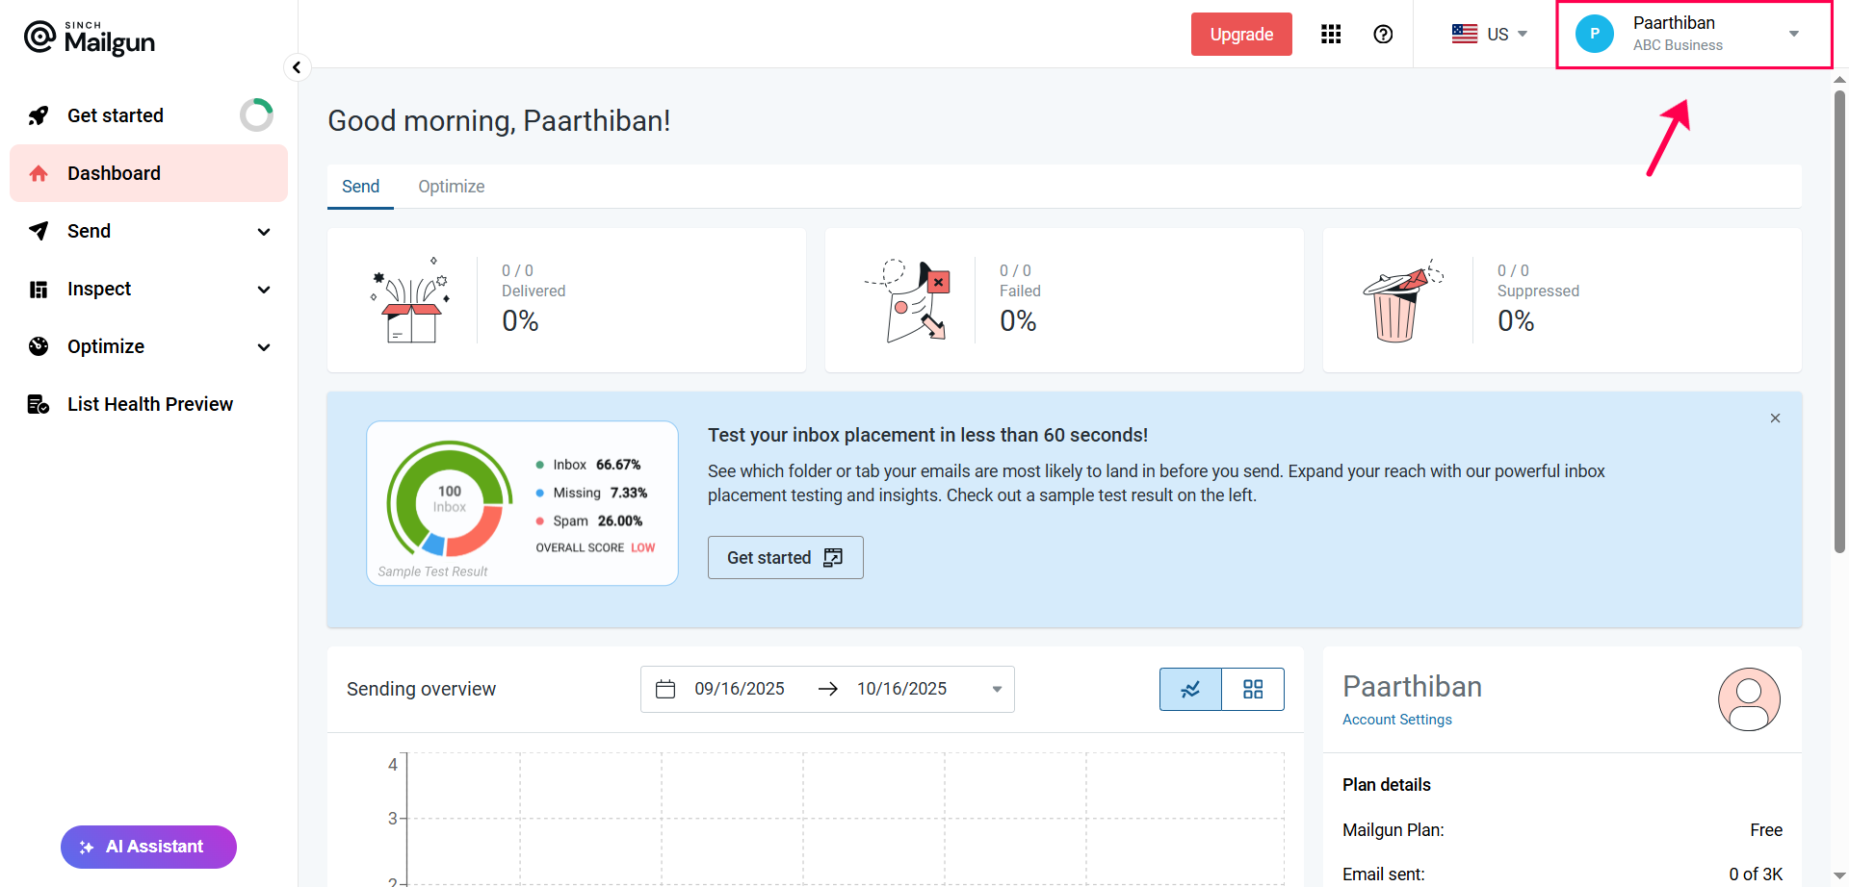This screenshot has height=887, width=1849.
Task: Open the Account Settings link
Action: tap(1396, 720)
